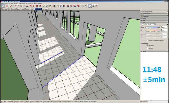
Task: Open the Камера menu
Action: pyautogui.click(x=16, y=3)
